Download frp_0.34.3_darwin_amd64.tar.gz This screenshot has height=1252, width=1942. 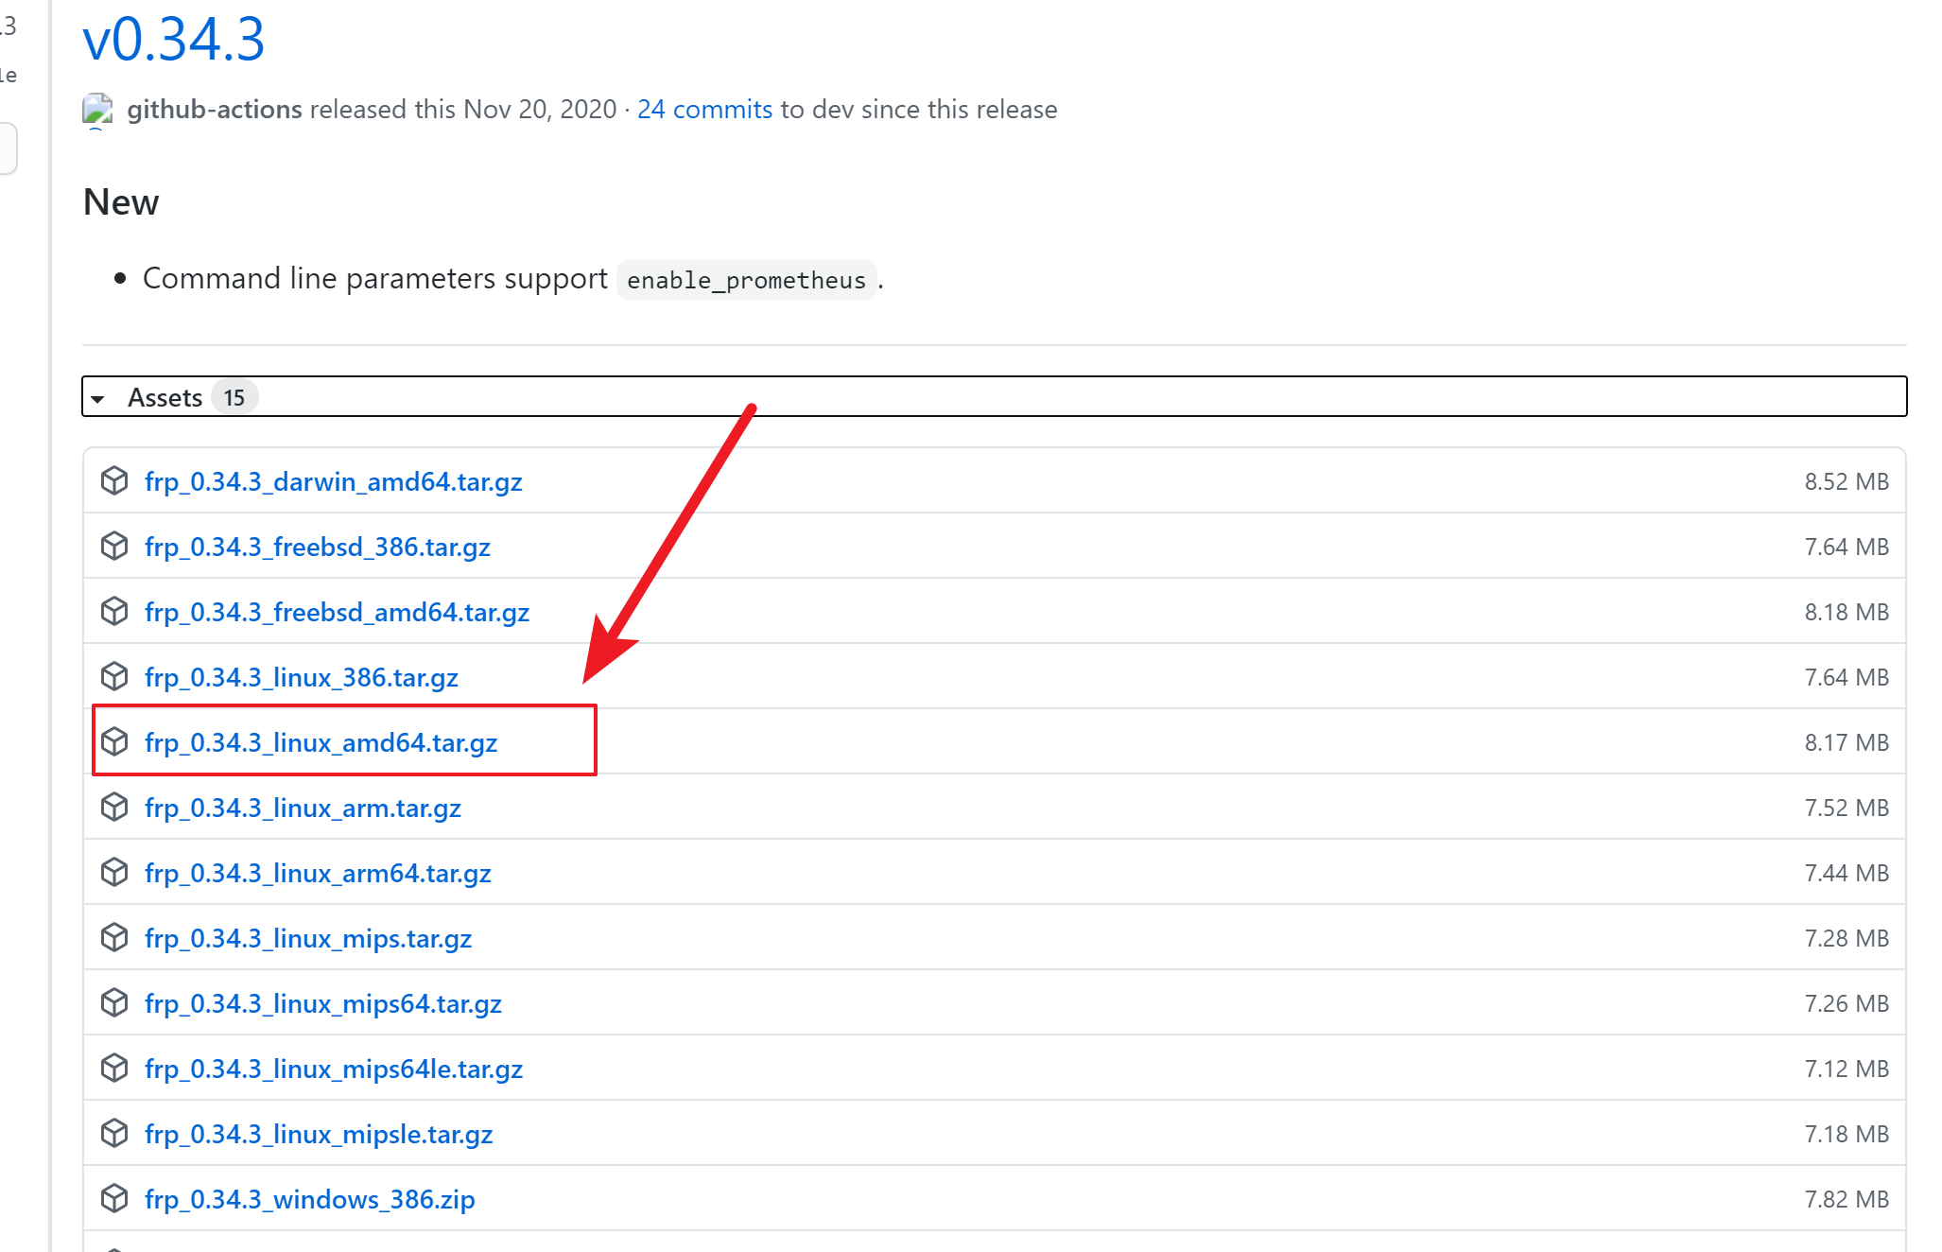(x=333, y=481)
